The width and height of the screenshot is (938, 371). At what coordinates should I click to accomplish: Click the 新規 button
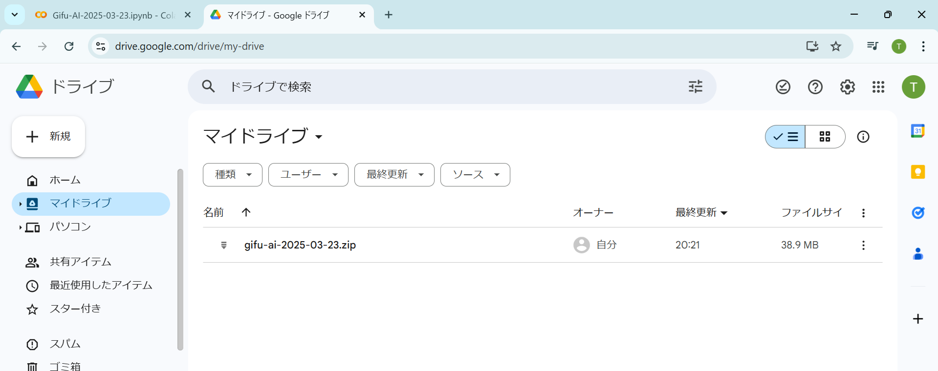pos(48,137)
